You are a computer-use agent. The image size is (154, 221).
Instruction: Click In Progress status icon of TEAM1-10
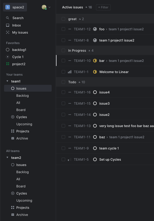pyautogui.click(x=95, y=61)
